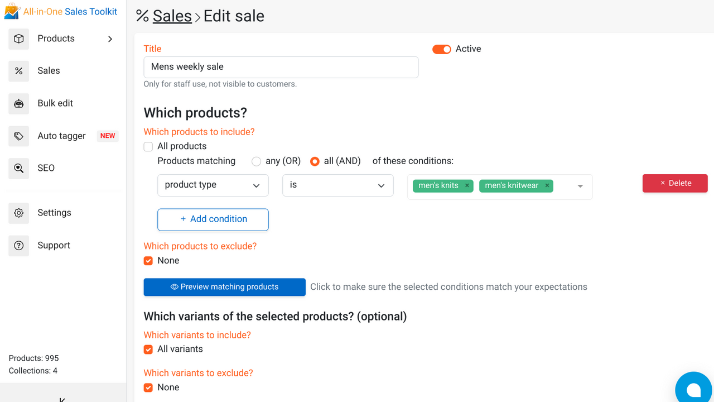Screen dimensions: 714x402
Task: Click the Support question mark icon
Action: (19, 246)
